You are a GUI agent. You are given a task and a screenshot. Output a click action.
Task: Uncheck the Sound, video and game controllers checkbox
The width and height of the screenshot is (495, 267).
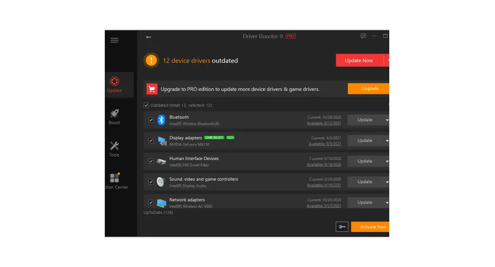151,182
